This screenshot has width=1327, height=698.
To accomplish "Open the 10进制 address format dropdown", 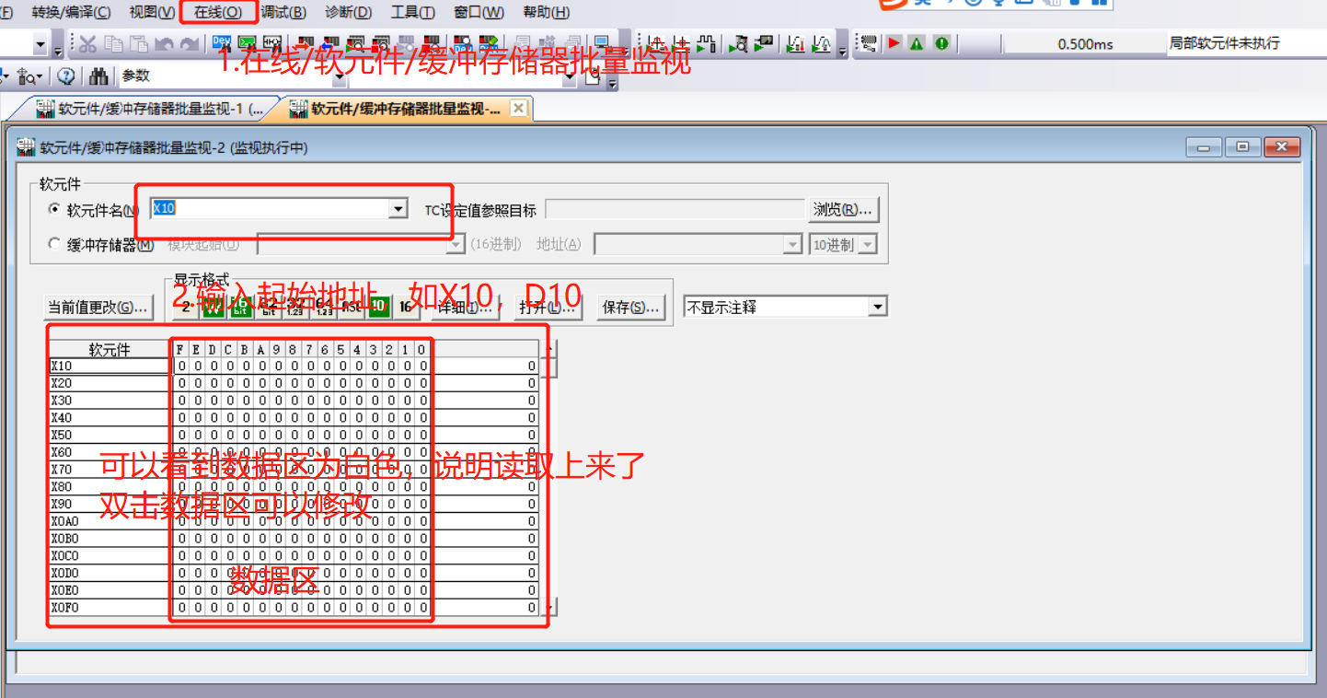I will [x=867, y=244].
